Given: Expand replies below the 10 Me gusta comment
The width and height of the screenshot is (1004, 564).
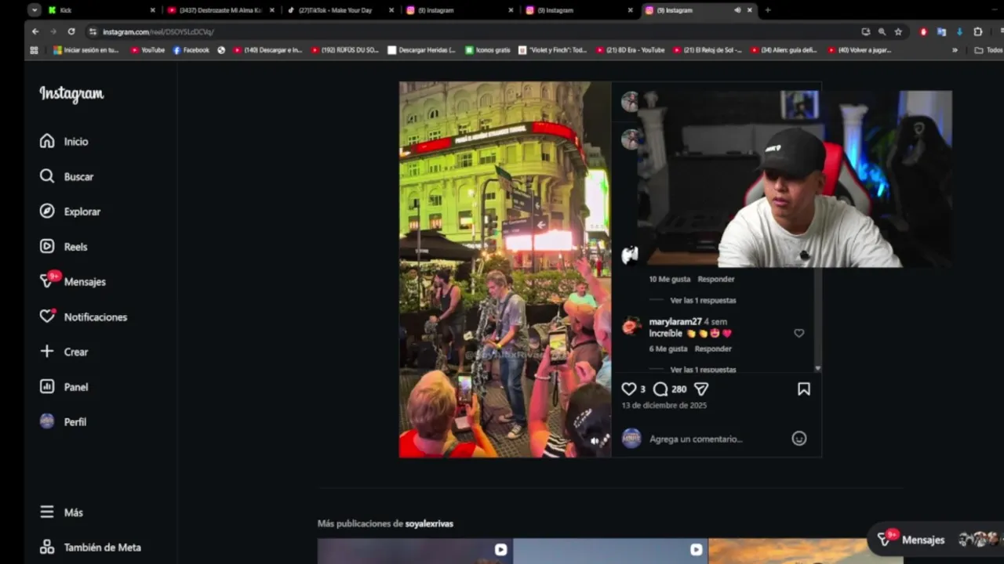Looking at the screenshot, I should point(703,300).
